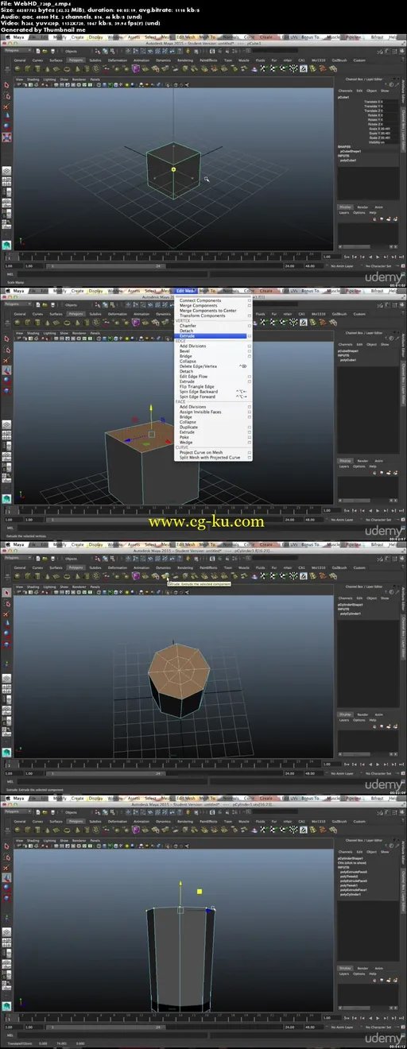Open option box beside Project Curve on Mesh

pos(250,452)
